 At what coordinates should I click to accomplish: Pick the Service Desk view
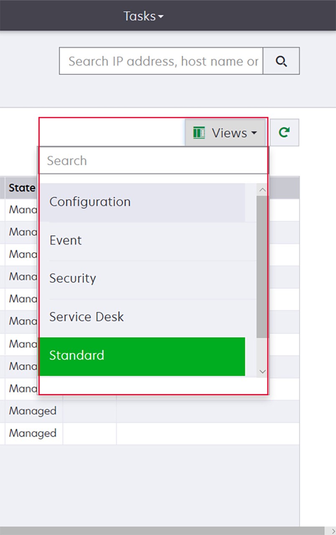click(x=142, y=317)
